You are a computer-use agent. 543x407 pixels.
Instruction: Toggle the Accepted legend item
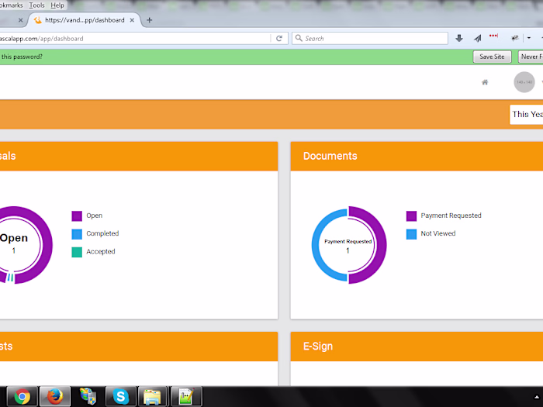tap(94, 252)
